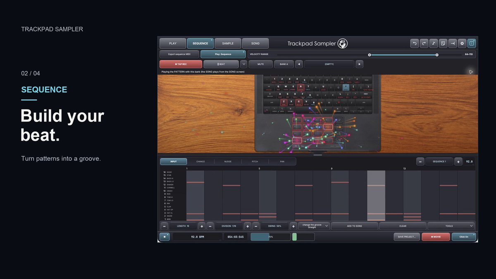
Task: Decrease sequence number with the minus button
Action: [420, 162]
